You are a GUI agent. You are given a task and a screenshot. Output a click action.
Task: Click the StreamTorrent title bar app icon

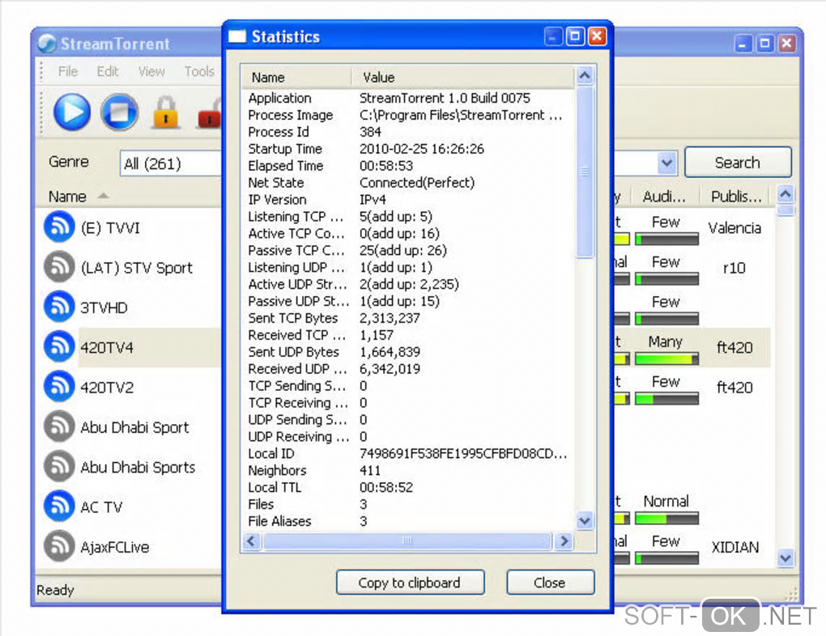pyautogui.click(x=47, y=44)
